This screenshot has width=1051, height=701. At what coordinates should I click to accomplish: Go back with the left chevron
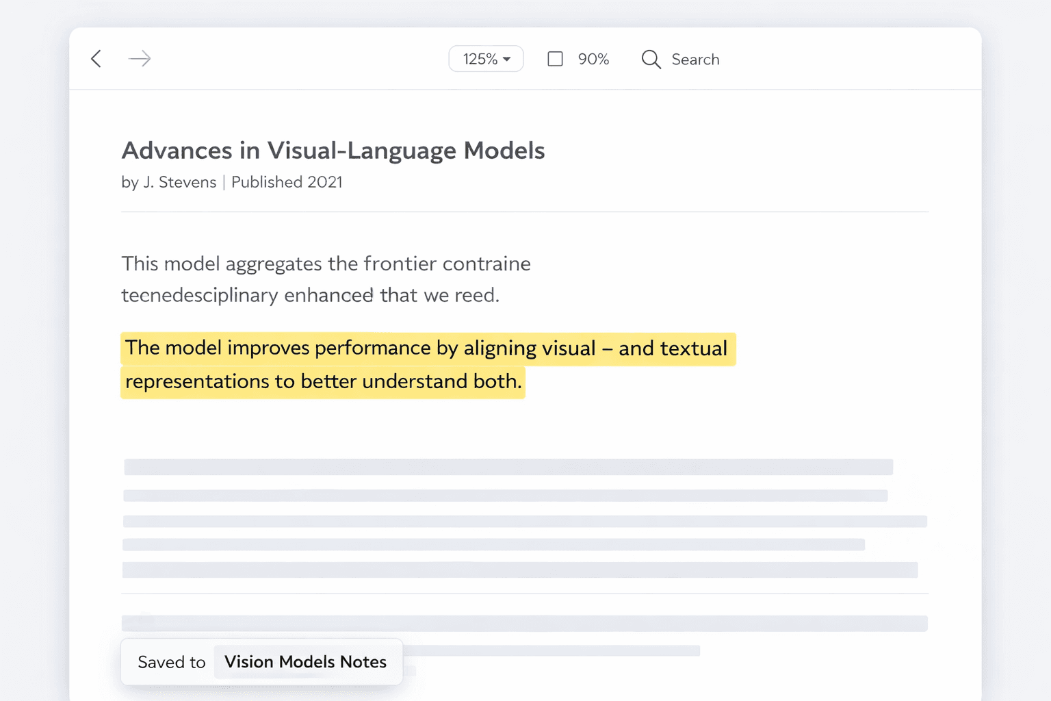click(x=96, y=59)
